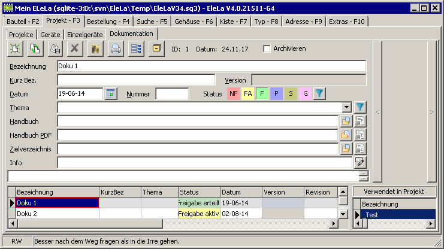The height and width of the screenshot is (249, 444).
Task: Expand the Thema dropdown list
Action: (346, 107)
